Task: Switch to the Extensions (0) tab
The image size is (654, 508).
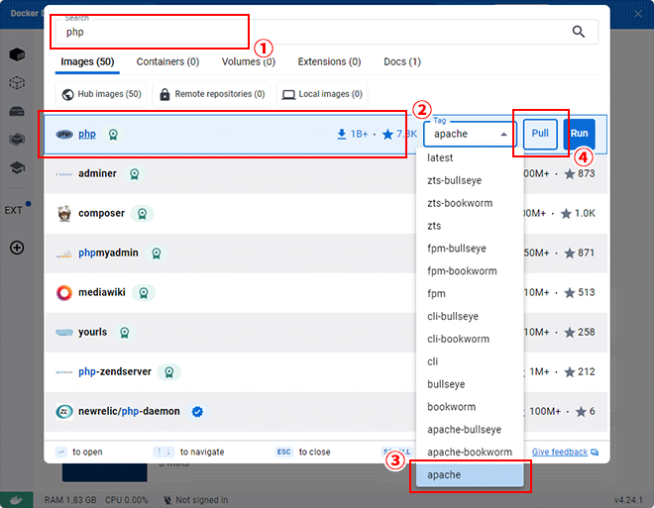Action: [329, 62]
